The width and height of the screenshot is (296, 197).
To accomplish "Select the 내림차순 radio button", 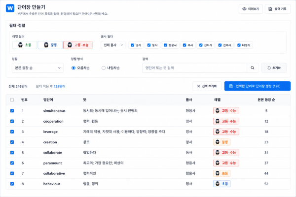I will pyautogui.click(x=104, y=68).
